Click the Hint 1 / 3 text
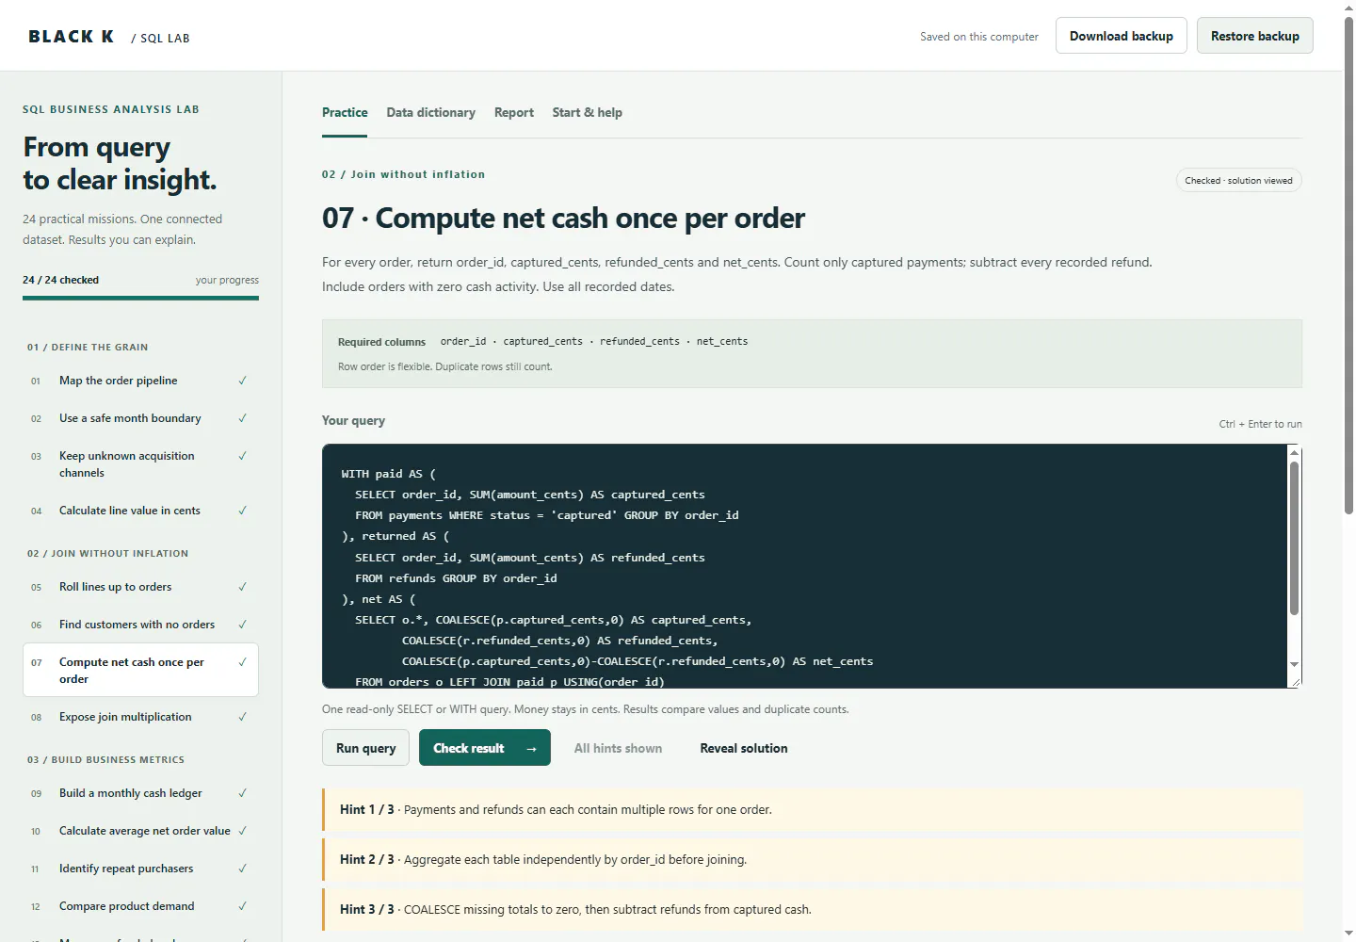 click(556, 810)
